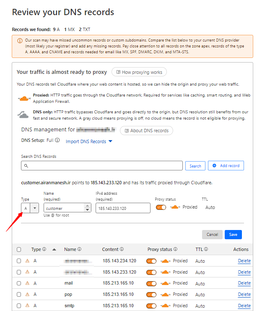Click the Search DNS Records input field
Viewport: 257px width, 311px height.
[102, 166]
